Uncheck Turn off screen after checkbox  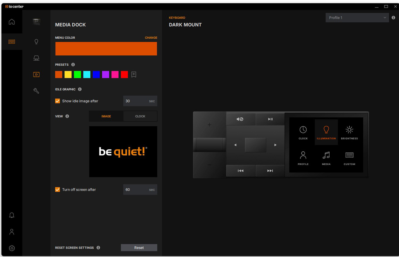click(x=57, y=190)
